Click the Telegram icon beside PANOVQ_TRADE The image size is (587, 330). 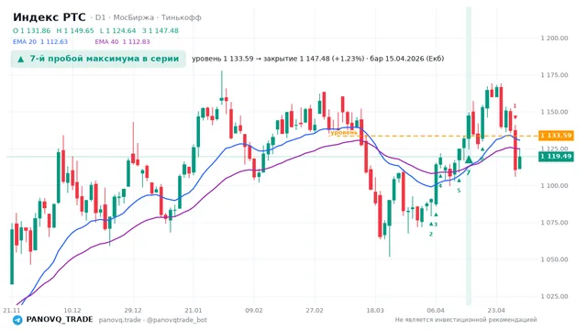[17, 320]
